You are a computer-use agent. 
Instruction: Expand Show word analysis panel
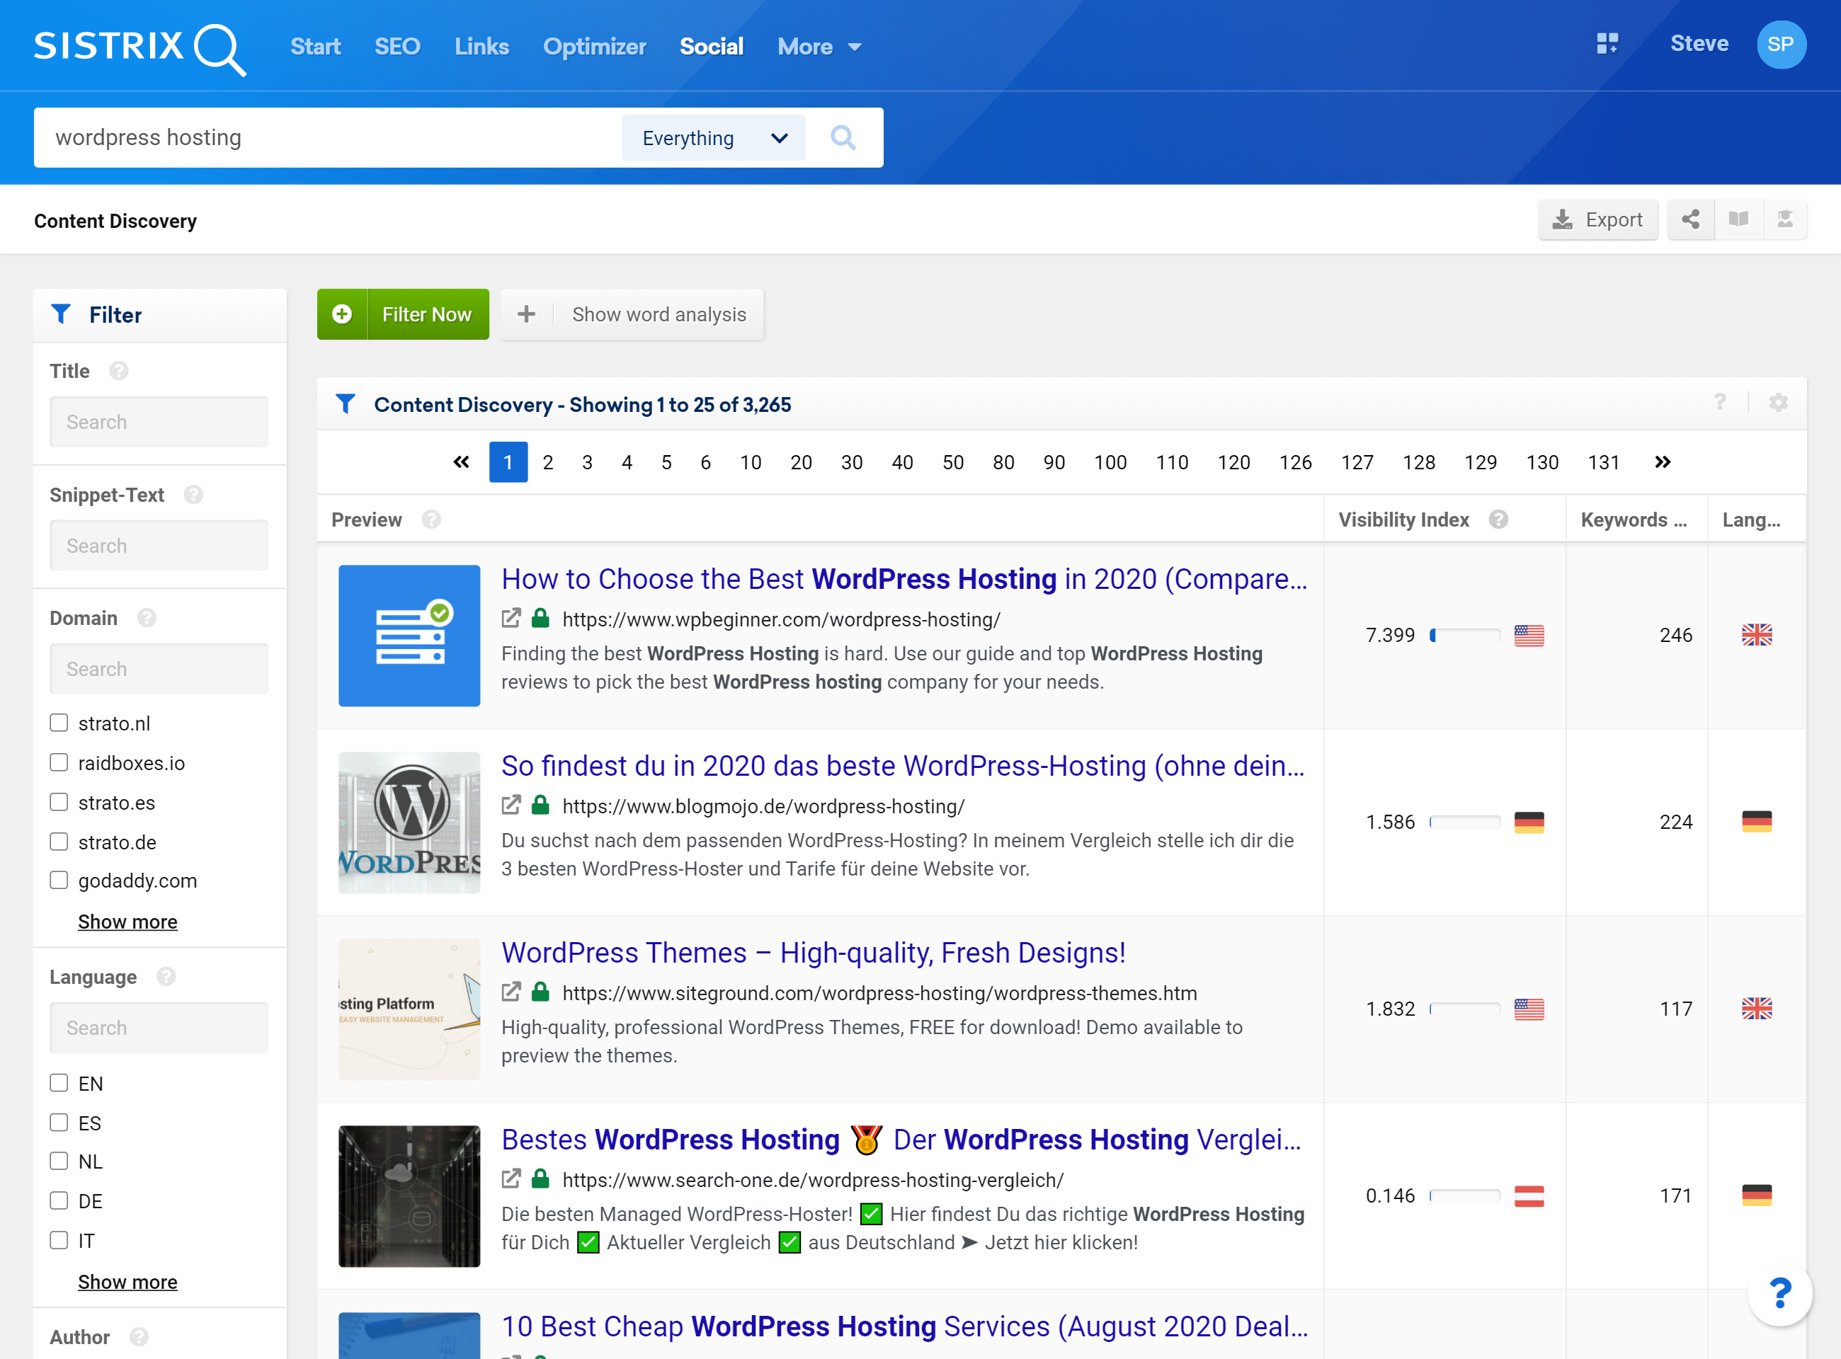pyautogui.click(x=632, y=314)
